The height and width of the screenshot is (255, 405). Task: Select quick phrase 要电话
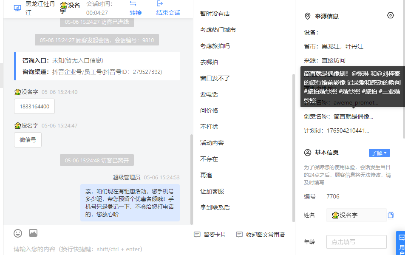tap(209, 94)
